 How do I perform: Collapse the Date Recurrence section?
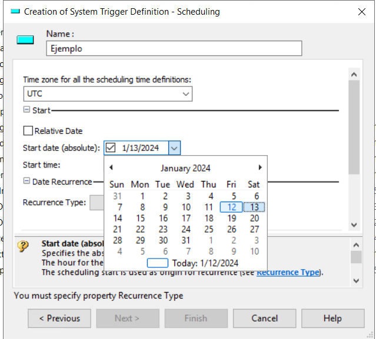(x=26, y=181)
